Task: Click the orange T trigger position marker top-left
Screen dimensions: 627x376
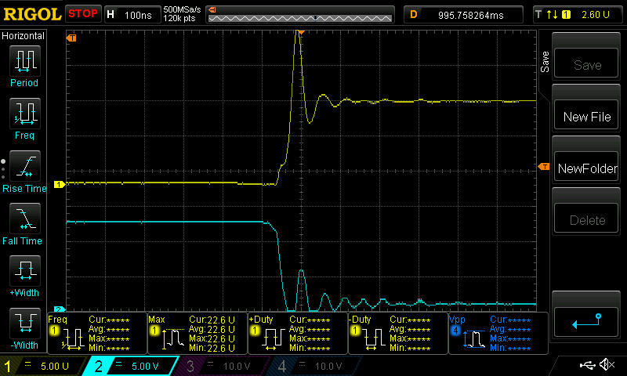Action: tap(71, 38)
